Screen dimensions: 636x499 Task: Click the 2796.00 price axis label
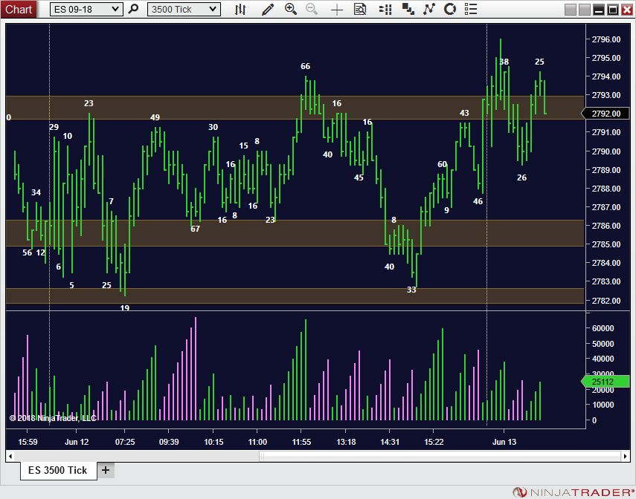pyautogui.click(x=606, y=39)
